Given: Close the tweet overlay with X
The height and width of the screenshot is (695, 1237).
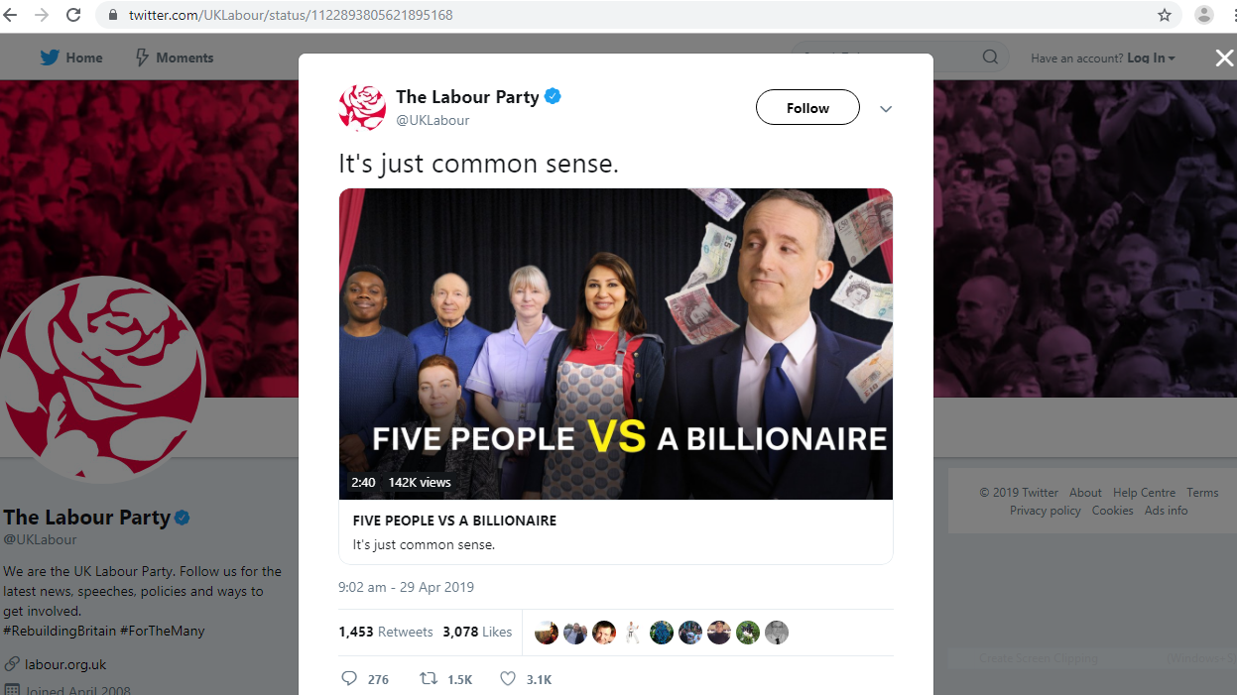Looking at the screenshot, I should click(x=1224, y=58).
